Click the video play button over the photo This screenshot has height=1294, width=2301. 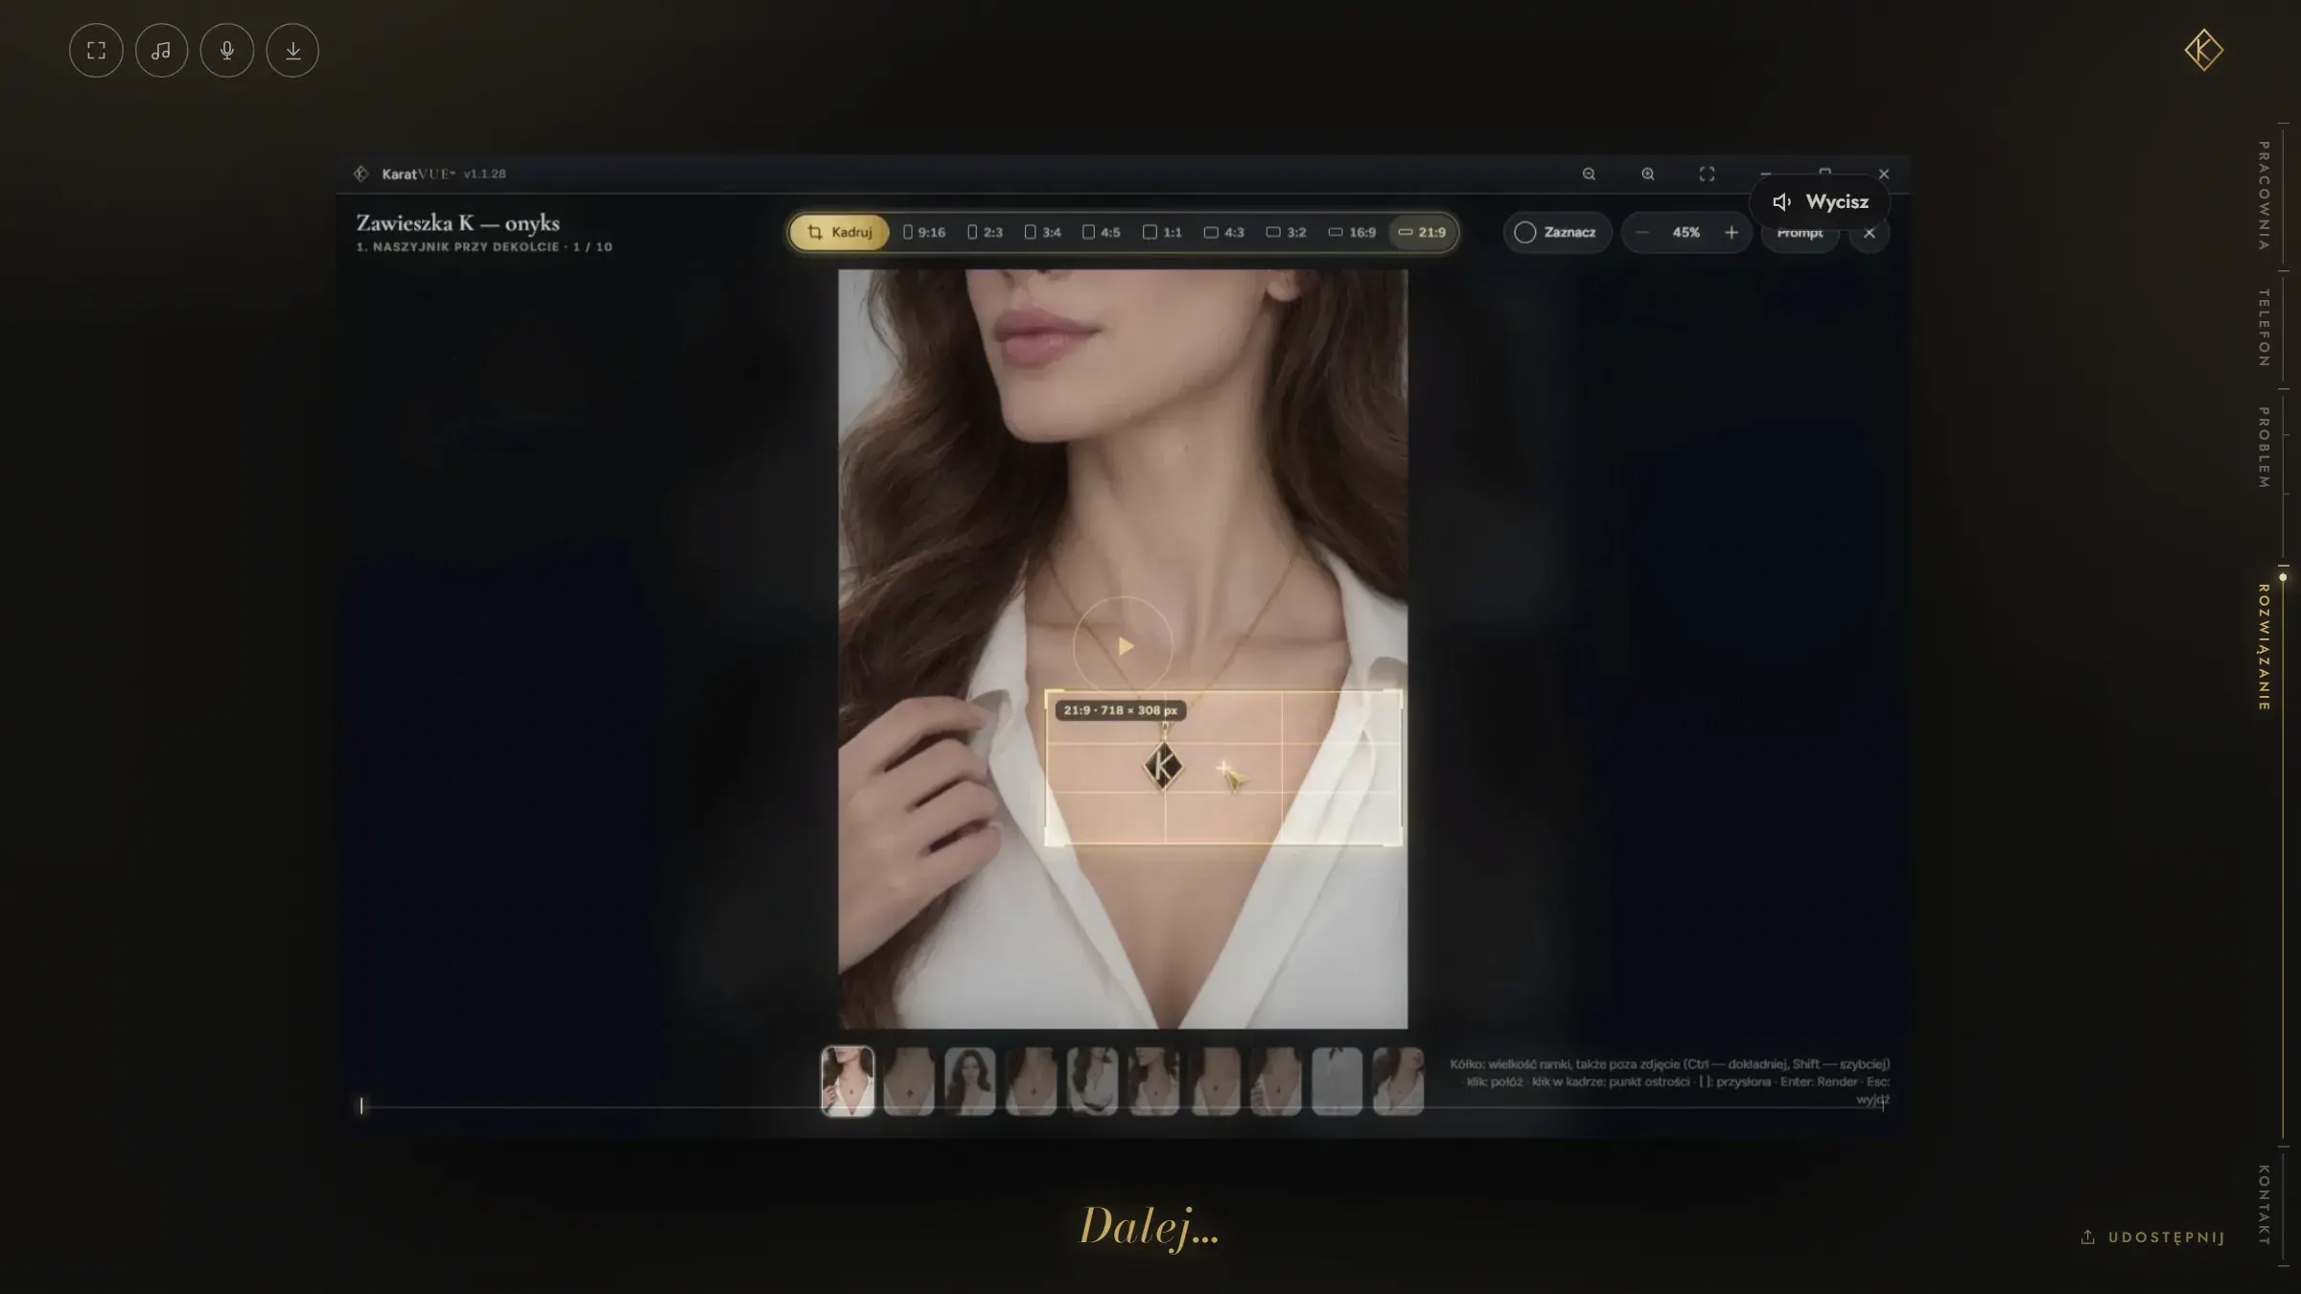(1123, 647)
